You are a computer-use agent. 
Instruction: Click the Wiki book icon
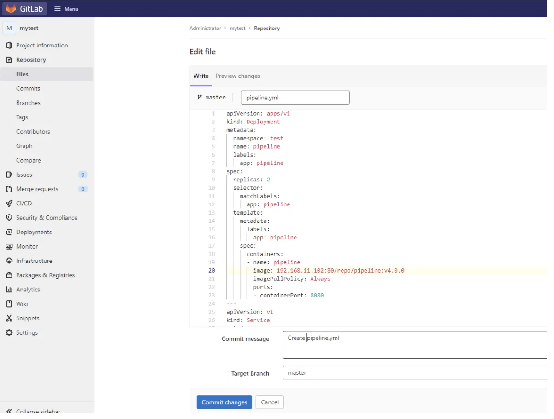tap(9, 304)
